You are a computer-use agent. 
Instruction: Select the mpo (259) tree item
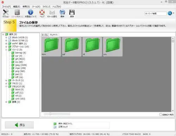pyautogui.click(x=20, y=68)
